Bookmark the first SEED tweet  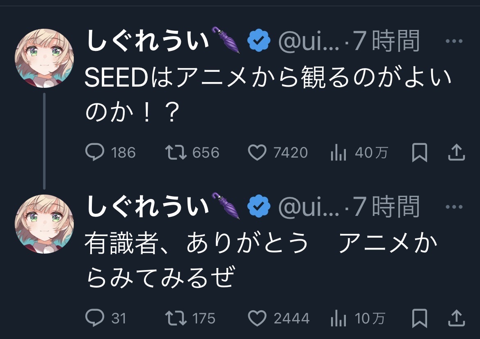pyautogui.click(x=419, y=153)
